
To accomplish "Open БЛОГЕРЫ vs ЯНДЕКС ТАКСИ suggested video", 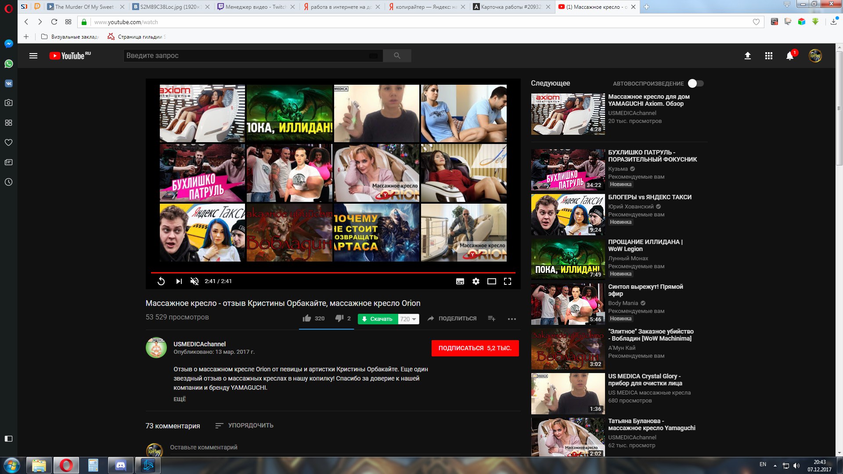I will tap(619, 215).
